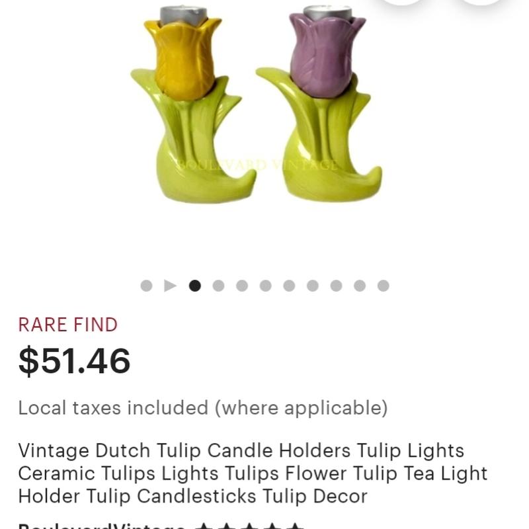The height and width of the screenshot is (529, 529).
Task: Open the five-star shop rating
Action: click(x=250, y=526)
